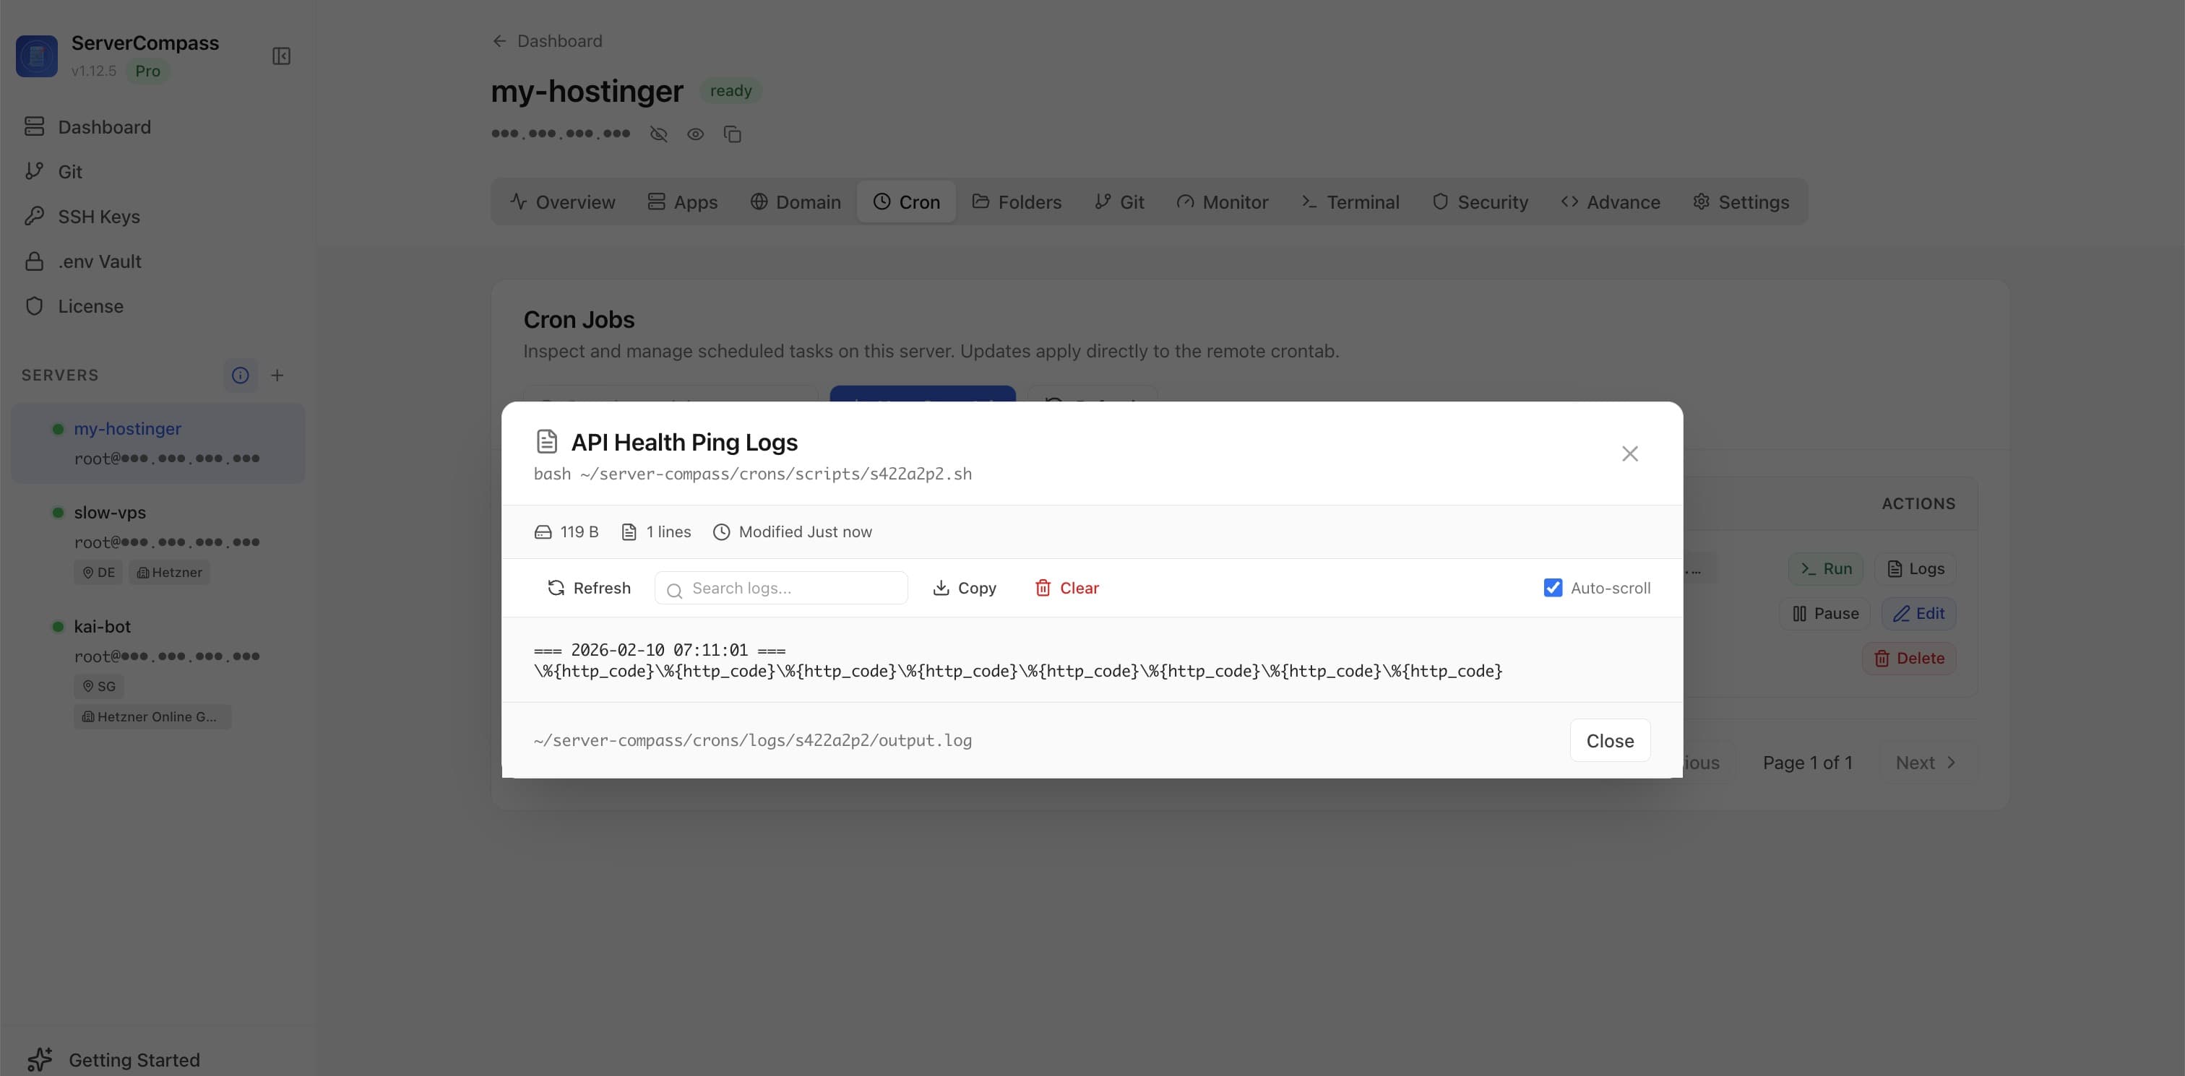Open Git in the sidebar
This screenshot has width=2185, height=1076.
[x=158, y=171]
